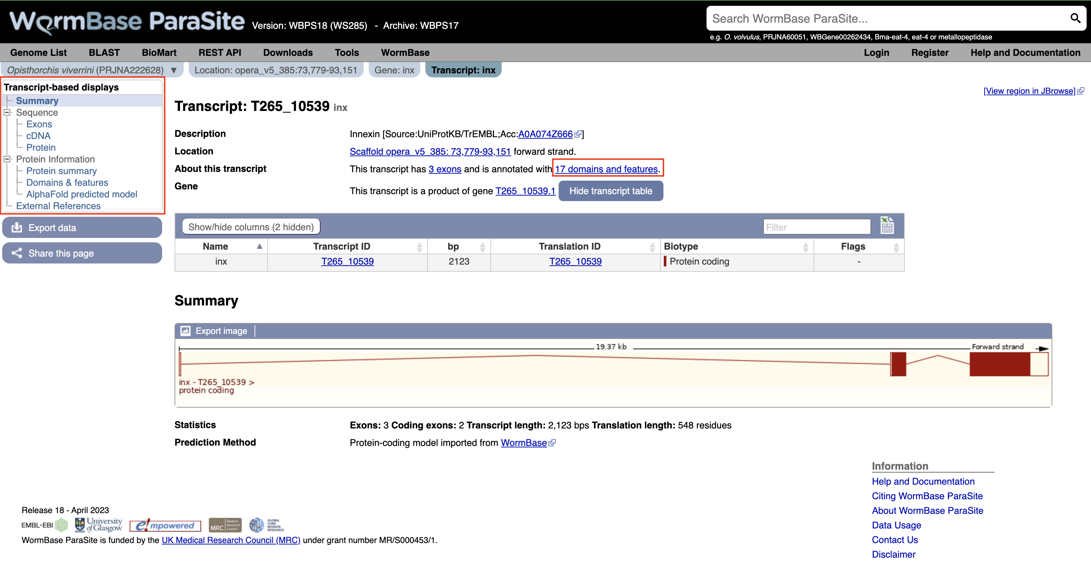Click the 3 exons link
Screen dimensions: 1091x562
[445, 169]
